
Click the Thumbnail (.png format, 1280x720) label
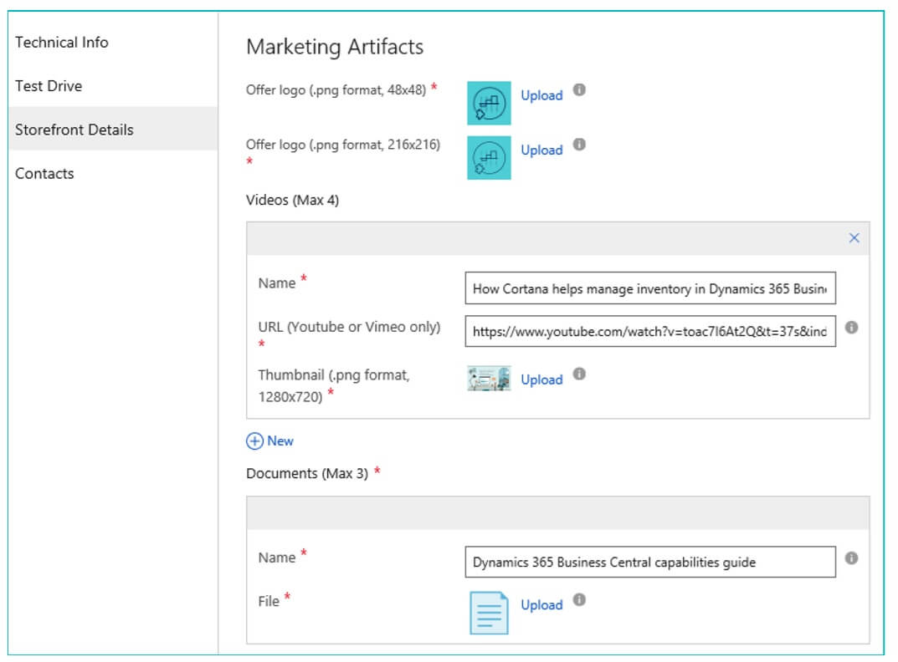click(334, 385)
